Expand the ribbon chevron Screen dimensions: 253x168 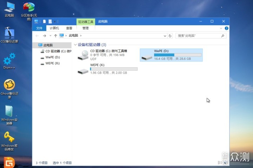tap(221, 28)
